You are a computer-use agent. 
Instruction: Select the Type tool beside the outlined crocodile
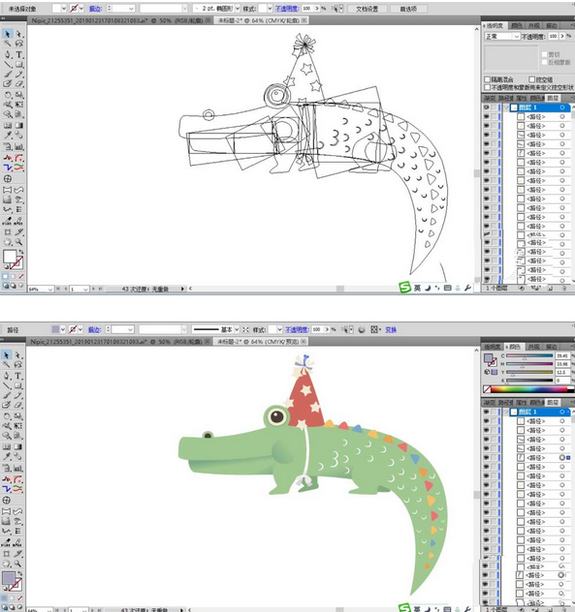click(19, 54)
